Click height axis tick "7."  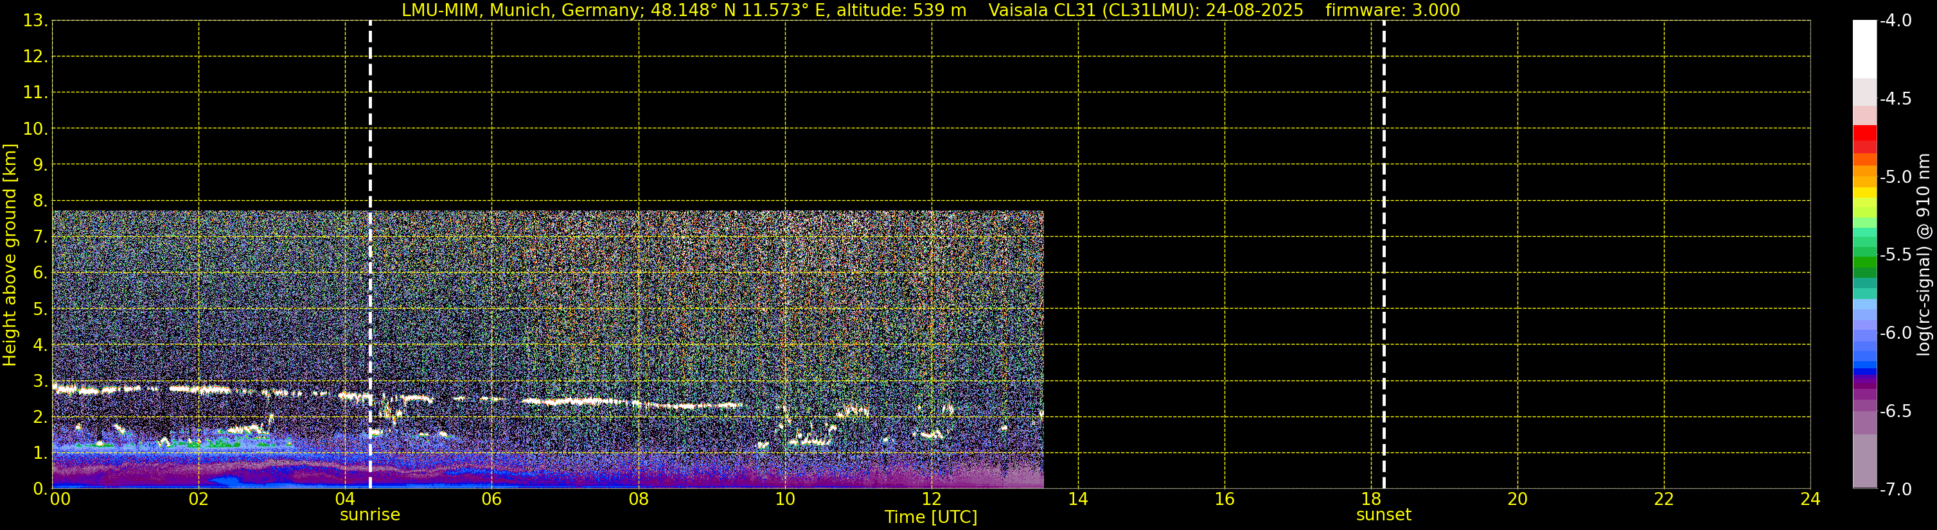click(x=40, y=237)
